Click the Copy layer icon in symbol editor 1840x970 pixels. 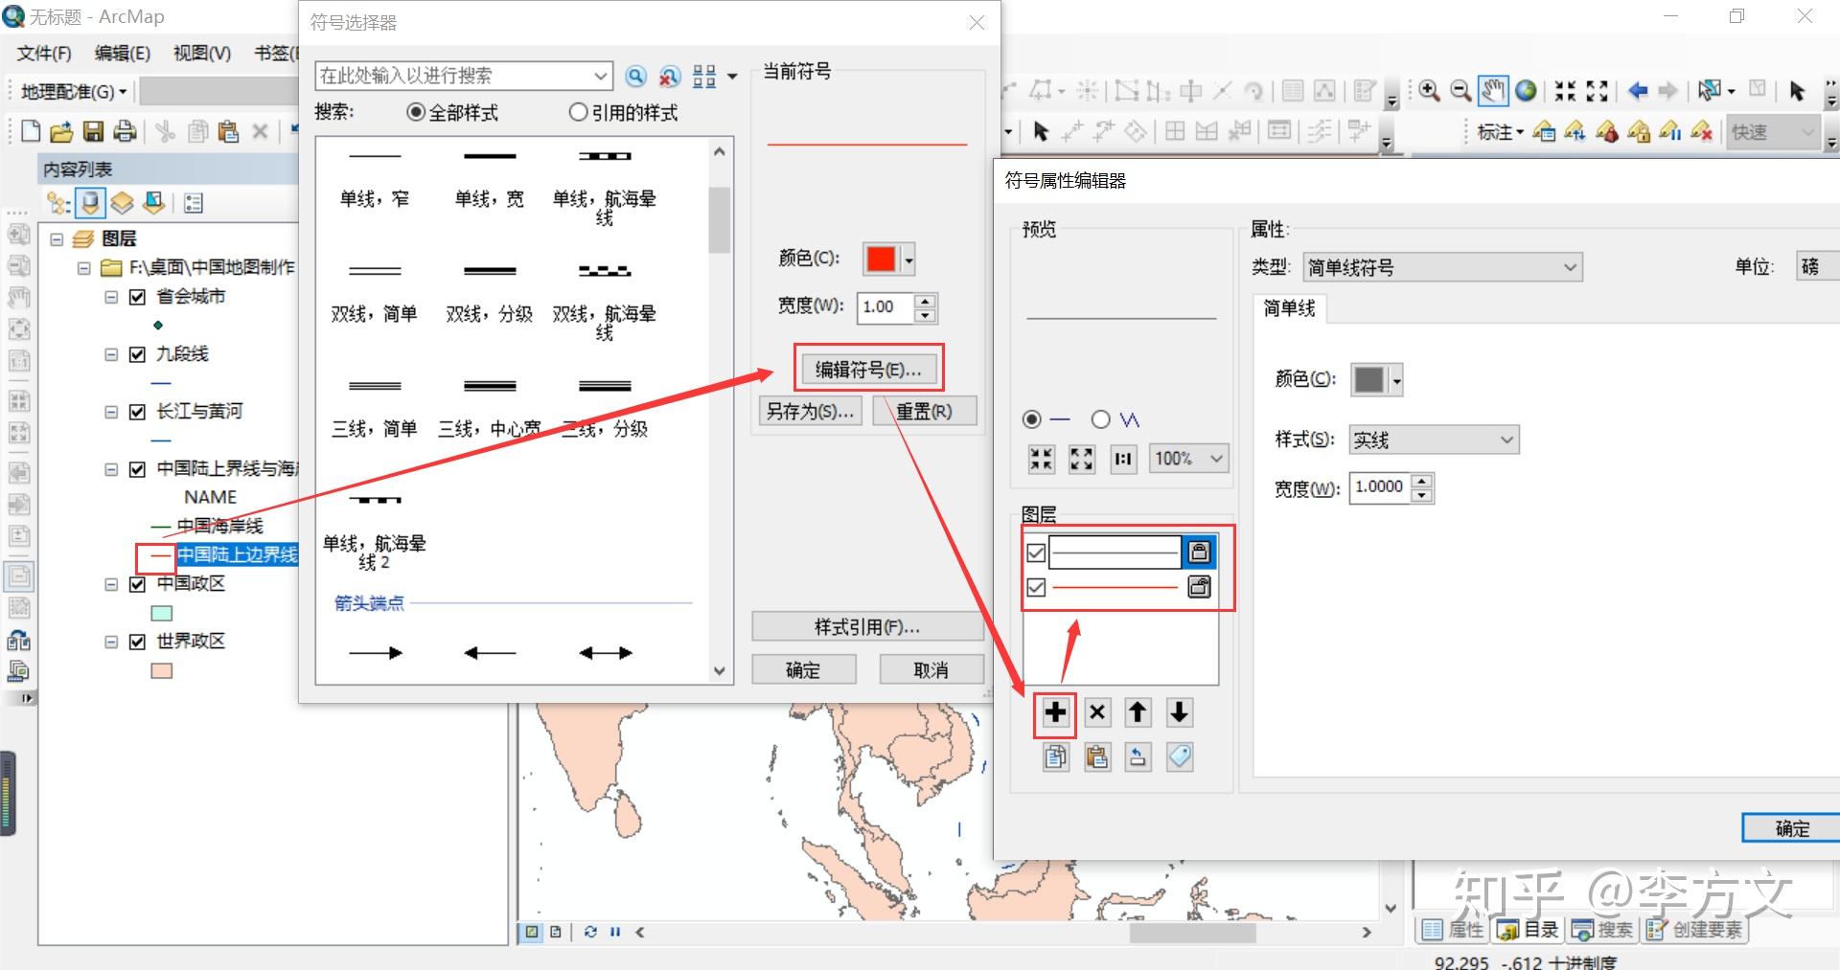click(x=1055, y=756)
